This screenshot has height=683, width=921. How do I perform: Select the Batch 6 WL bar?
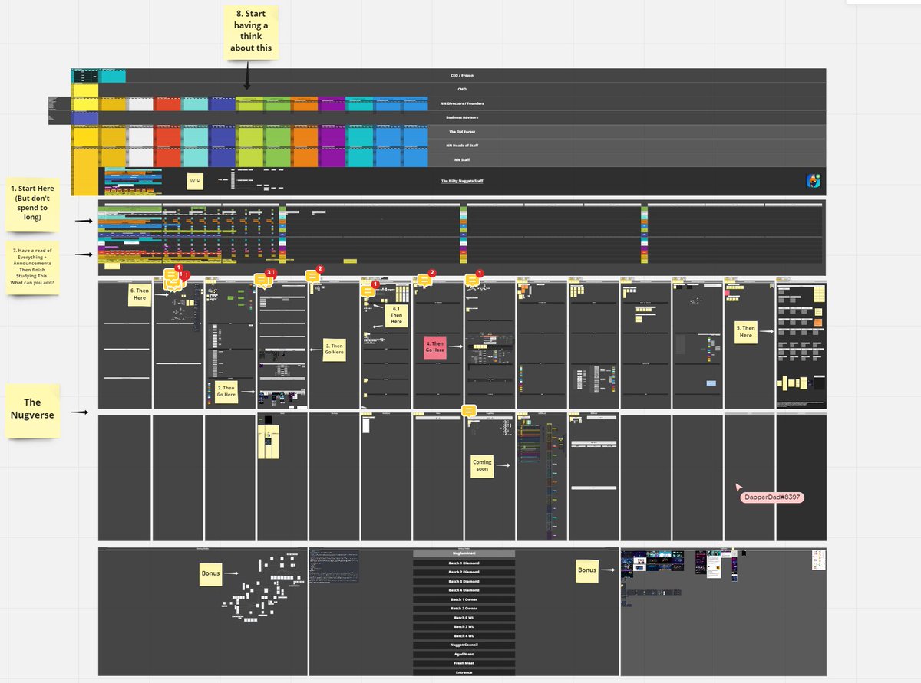464,618
